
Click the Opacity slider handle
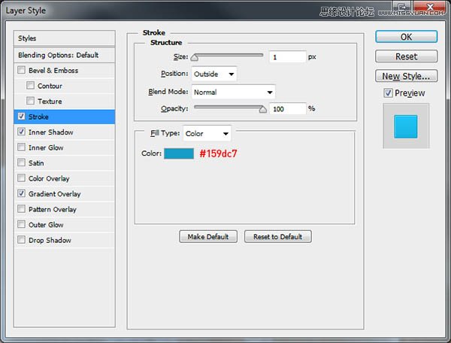click(x=262, y=109)
